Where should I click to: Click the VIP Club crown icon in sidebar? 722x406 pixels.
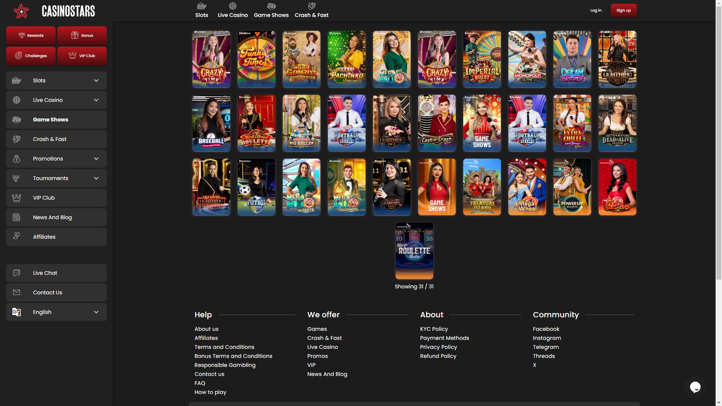(x=17, y=198)
